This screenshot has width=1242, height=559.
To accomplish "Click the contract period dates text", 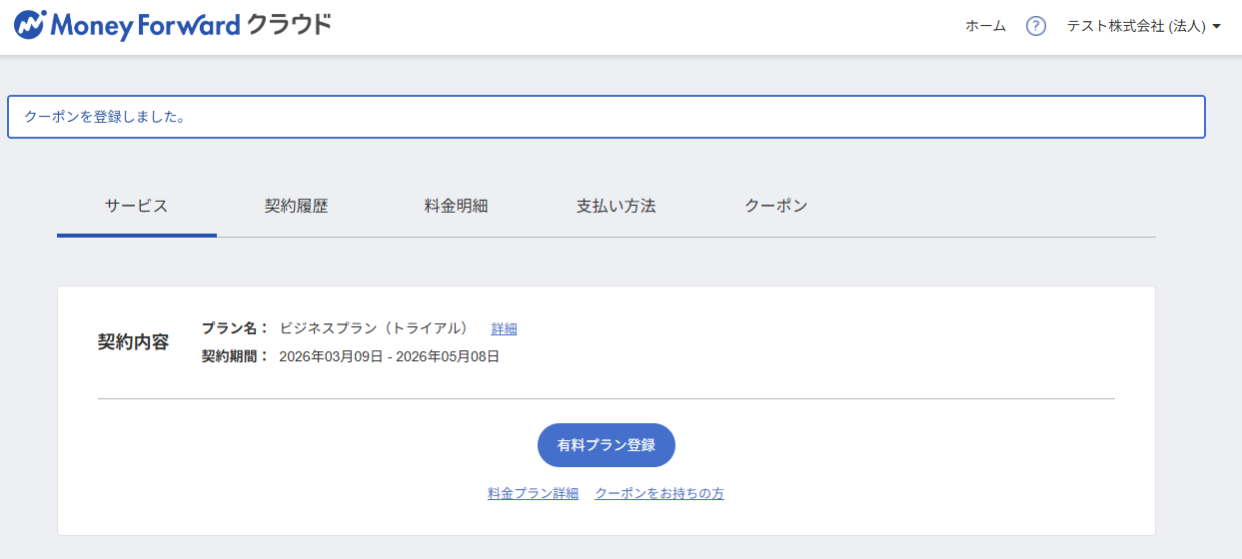I will 389,356.
